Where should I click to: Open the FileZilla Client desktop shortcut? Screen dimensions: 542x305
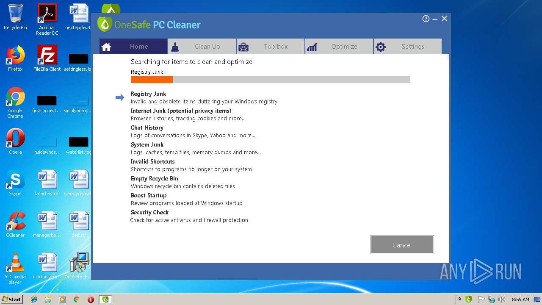coord(47,58)
